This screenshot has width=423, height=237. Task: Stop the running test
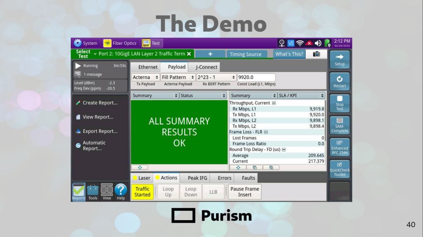pos(340,103)
